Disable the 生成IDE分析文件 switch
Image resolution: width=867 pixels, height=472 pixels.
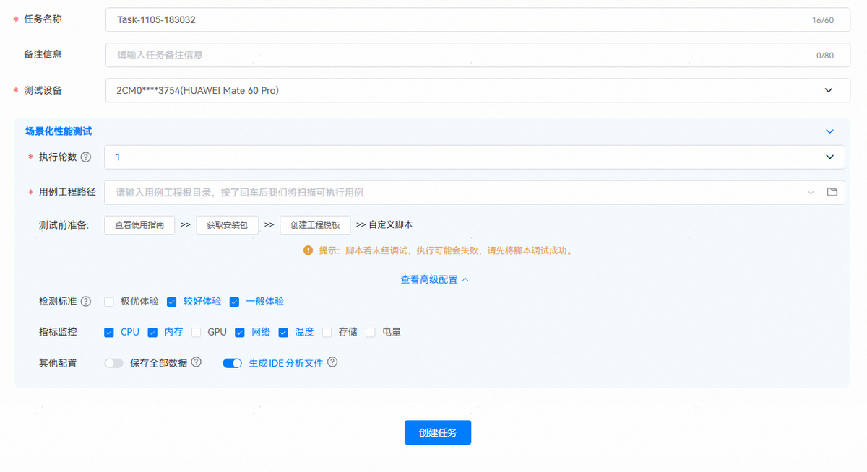click(x=232, y=364)
